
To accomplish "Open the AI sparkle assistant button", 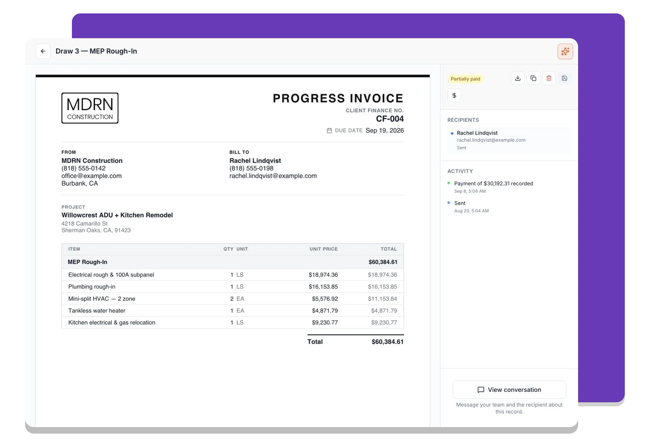I will coord(565,51).
